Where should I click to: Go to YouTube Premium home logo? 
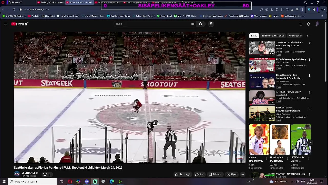click(19, 24)
